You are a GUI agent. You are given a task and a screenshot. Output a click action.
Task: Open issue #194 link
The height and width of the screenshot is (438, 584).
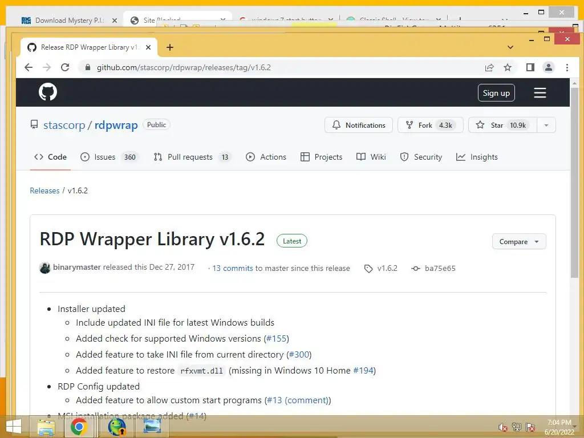(363, 371)
